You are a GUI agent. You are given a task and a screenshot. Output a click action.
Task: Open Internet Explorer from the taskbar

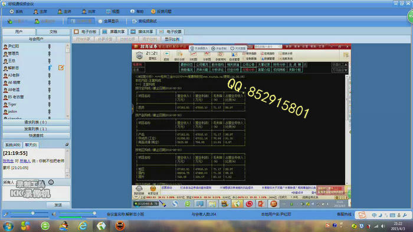pos(83,226)
